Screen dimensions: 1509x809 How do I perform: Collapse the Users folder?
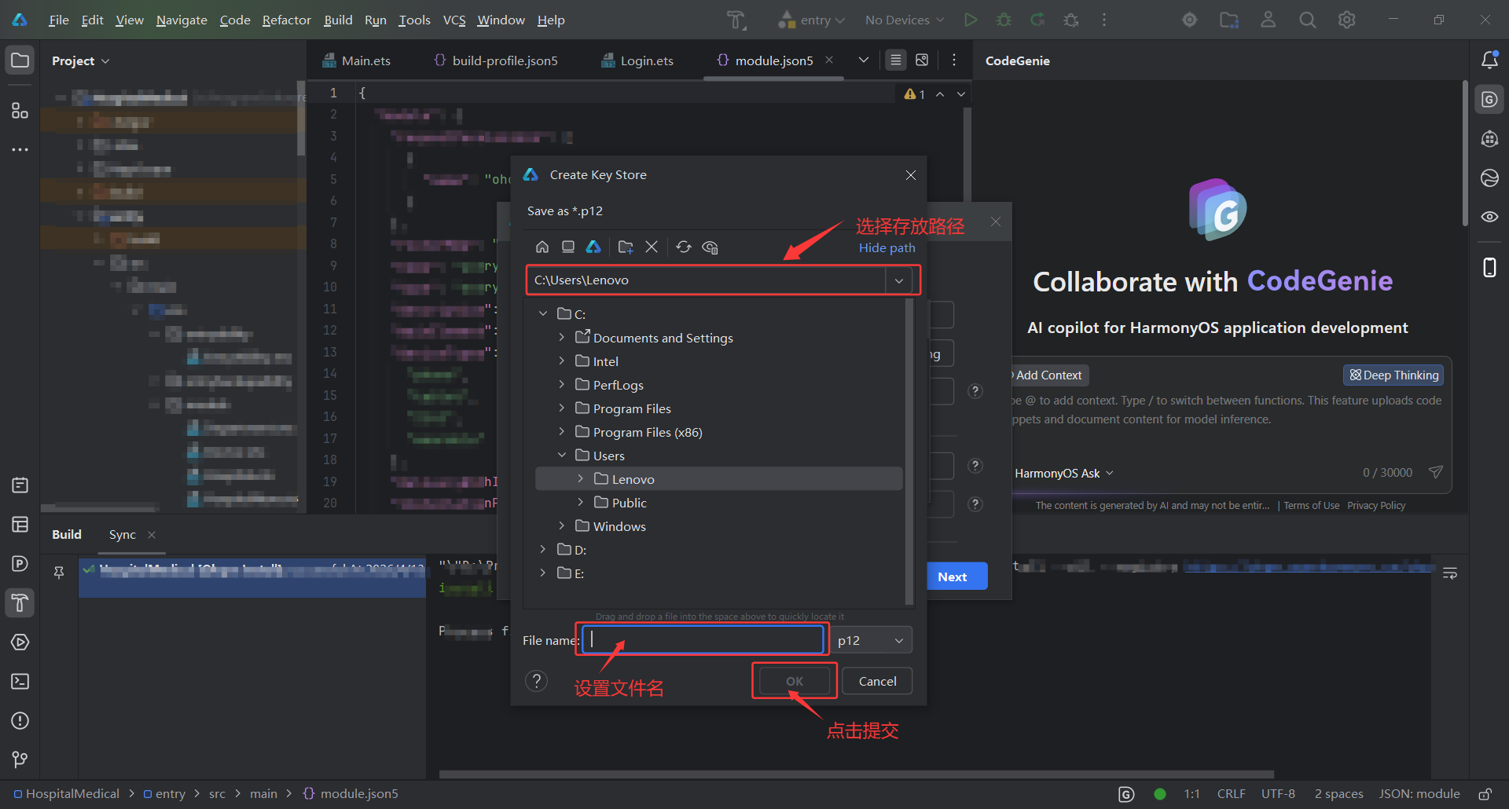[561, 455]
